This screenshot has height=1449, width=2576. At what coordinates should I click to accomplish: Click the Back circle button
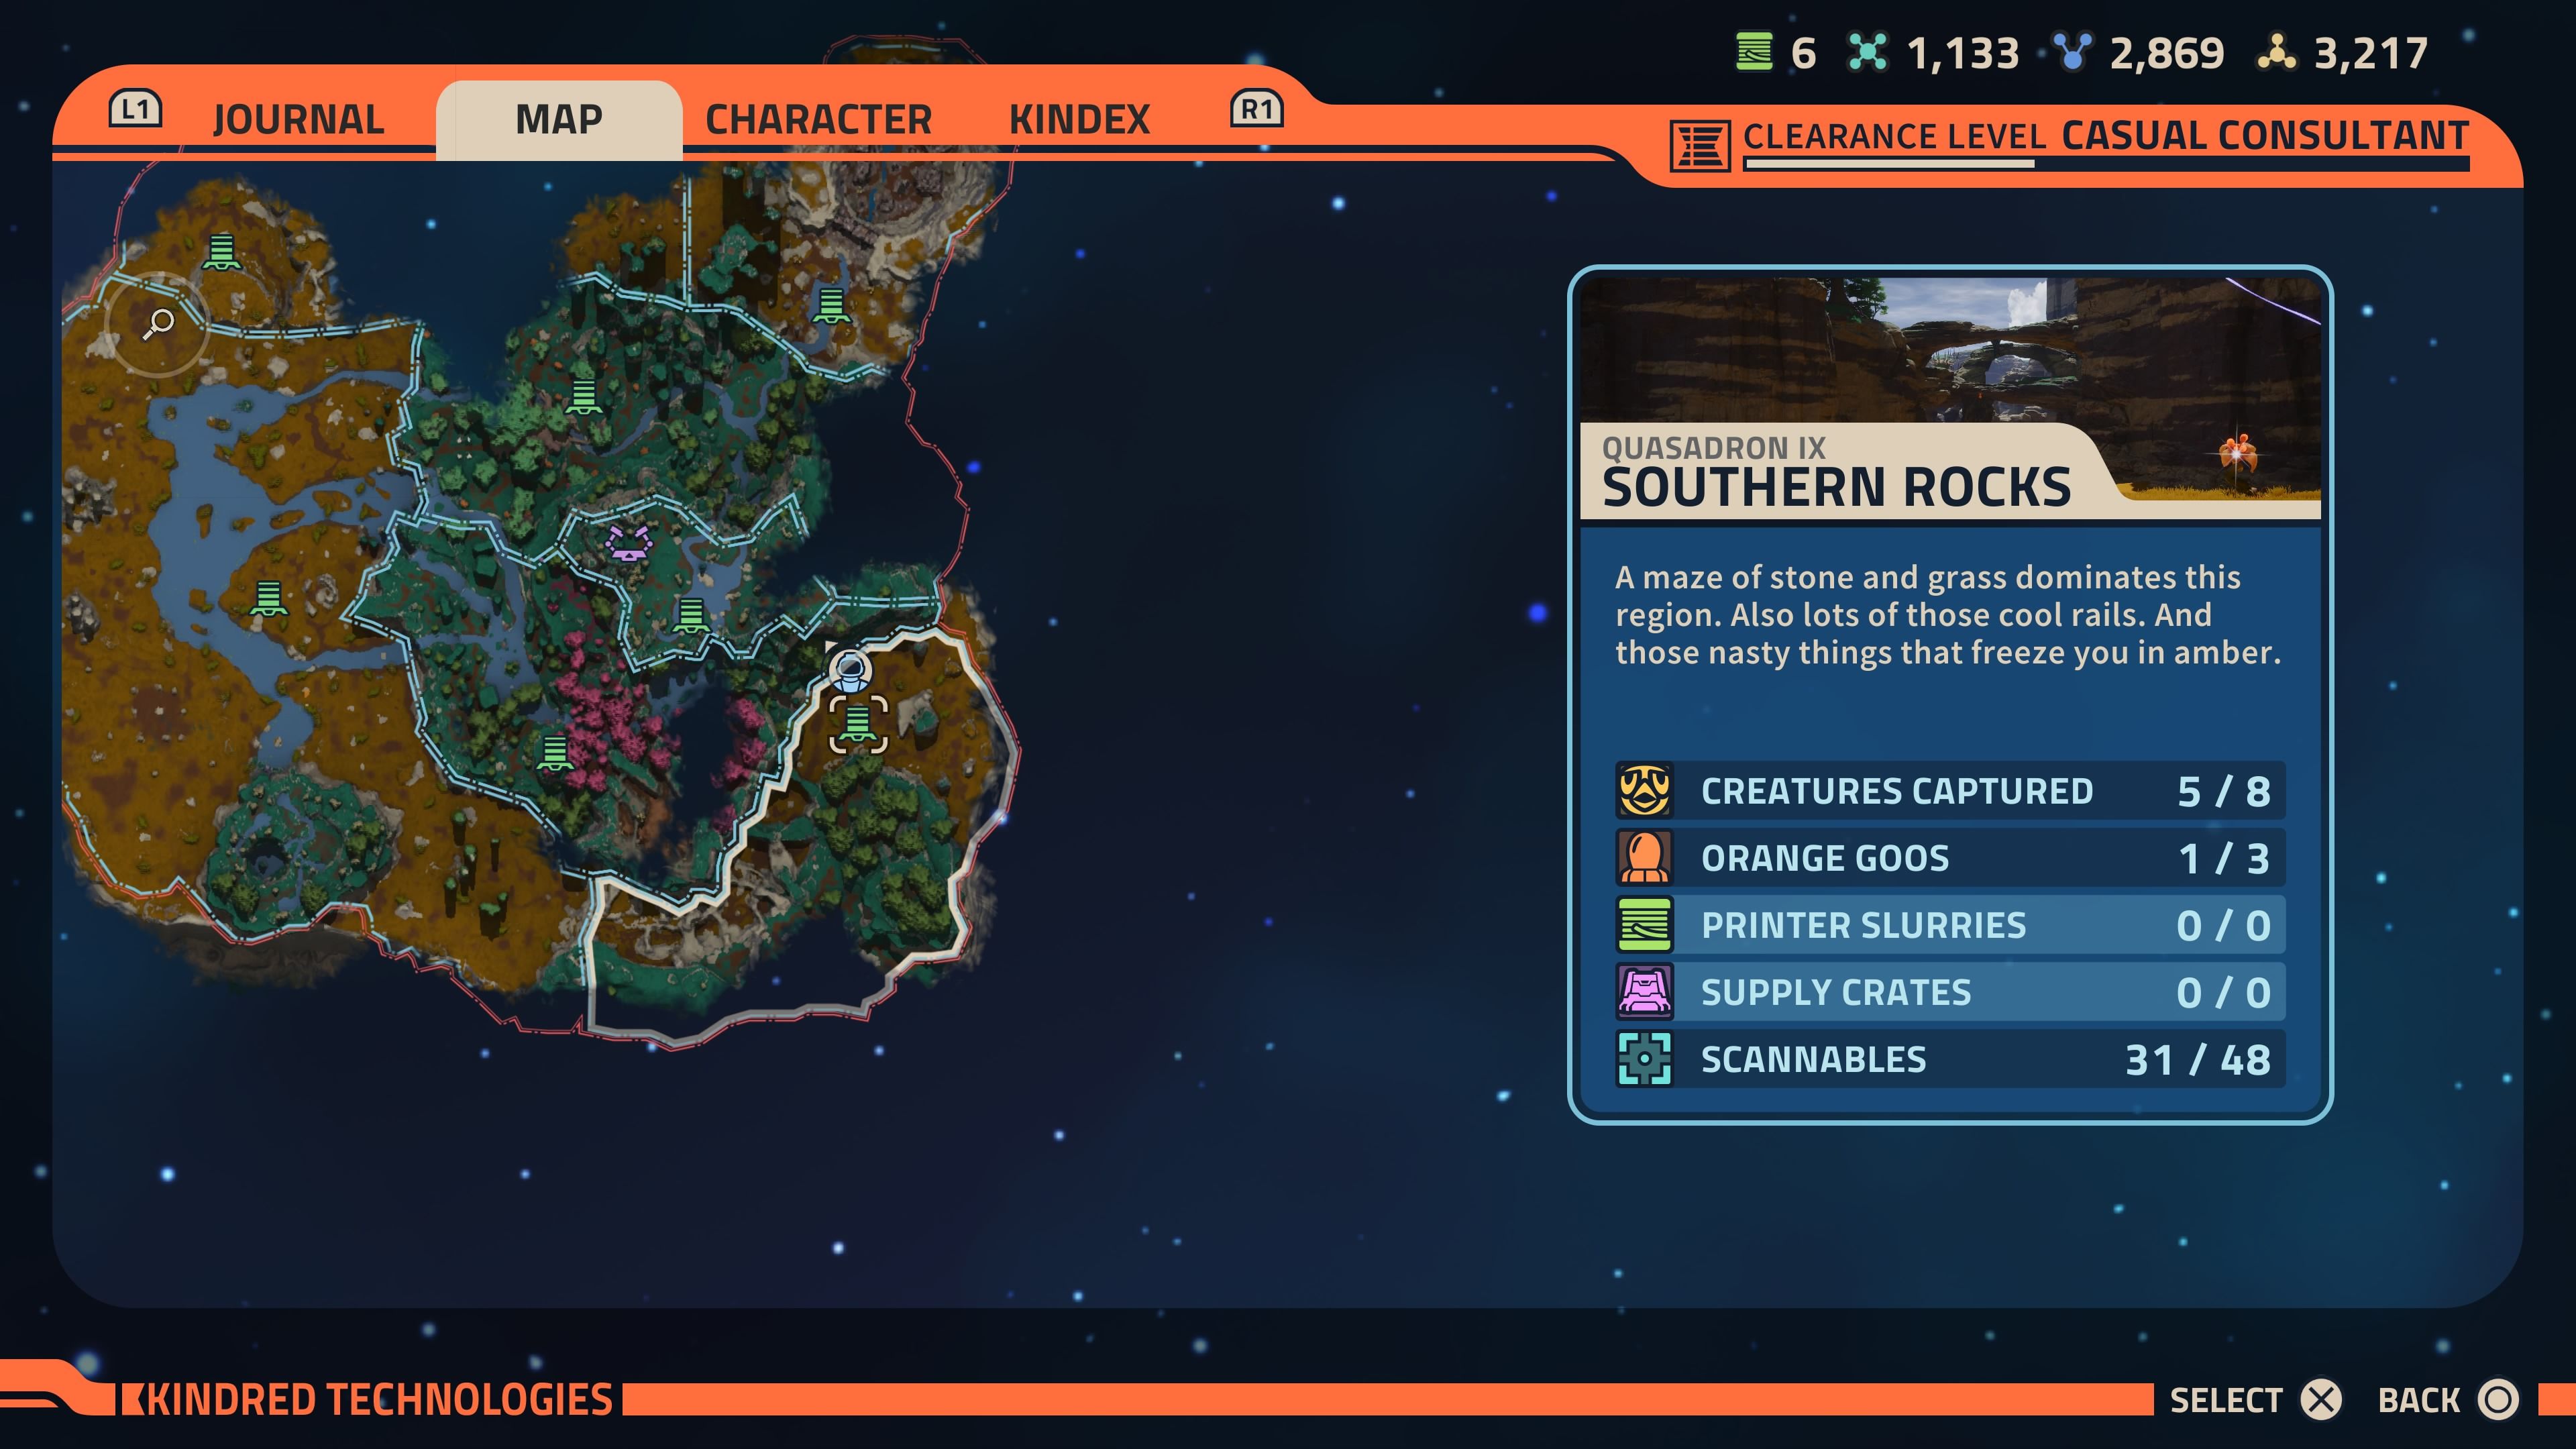click(2498, 1400)
